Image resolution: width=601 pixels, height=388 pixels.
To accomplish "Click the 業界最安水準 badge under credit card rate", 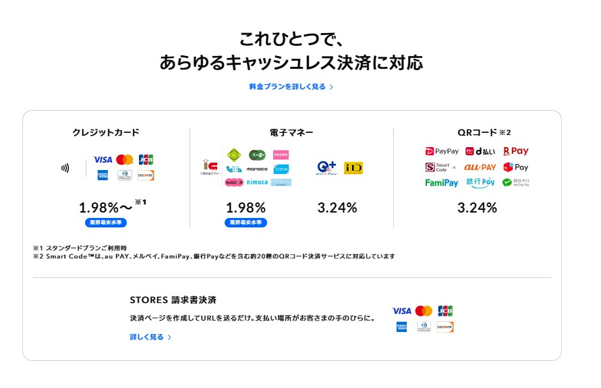I will (106, 223).
